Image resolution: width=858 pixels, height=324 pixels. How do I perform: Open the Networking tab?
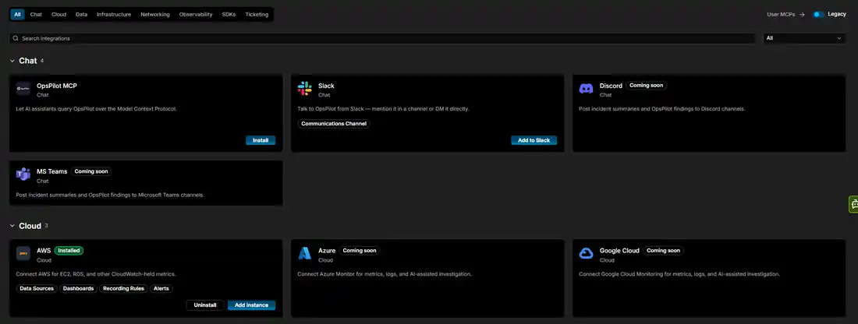coord(155,14)
